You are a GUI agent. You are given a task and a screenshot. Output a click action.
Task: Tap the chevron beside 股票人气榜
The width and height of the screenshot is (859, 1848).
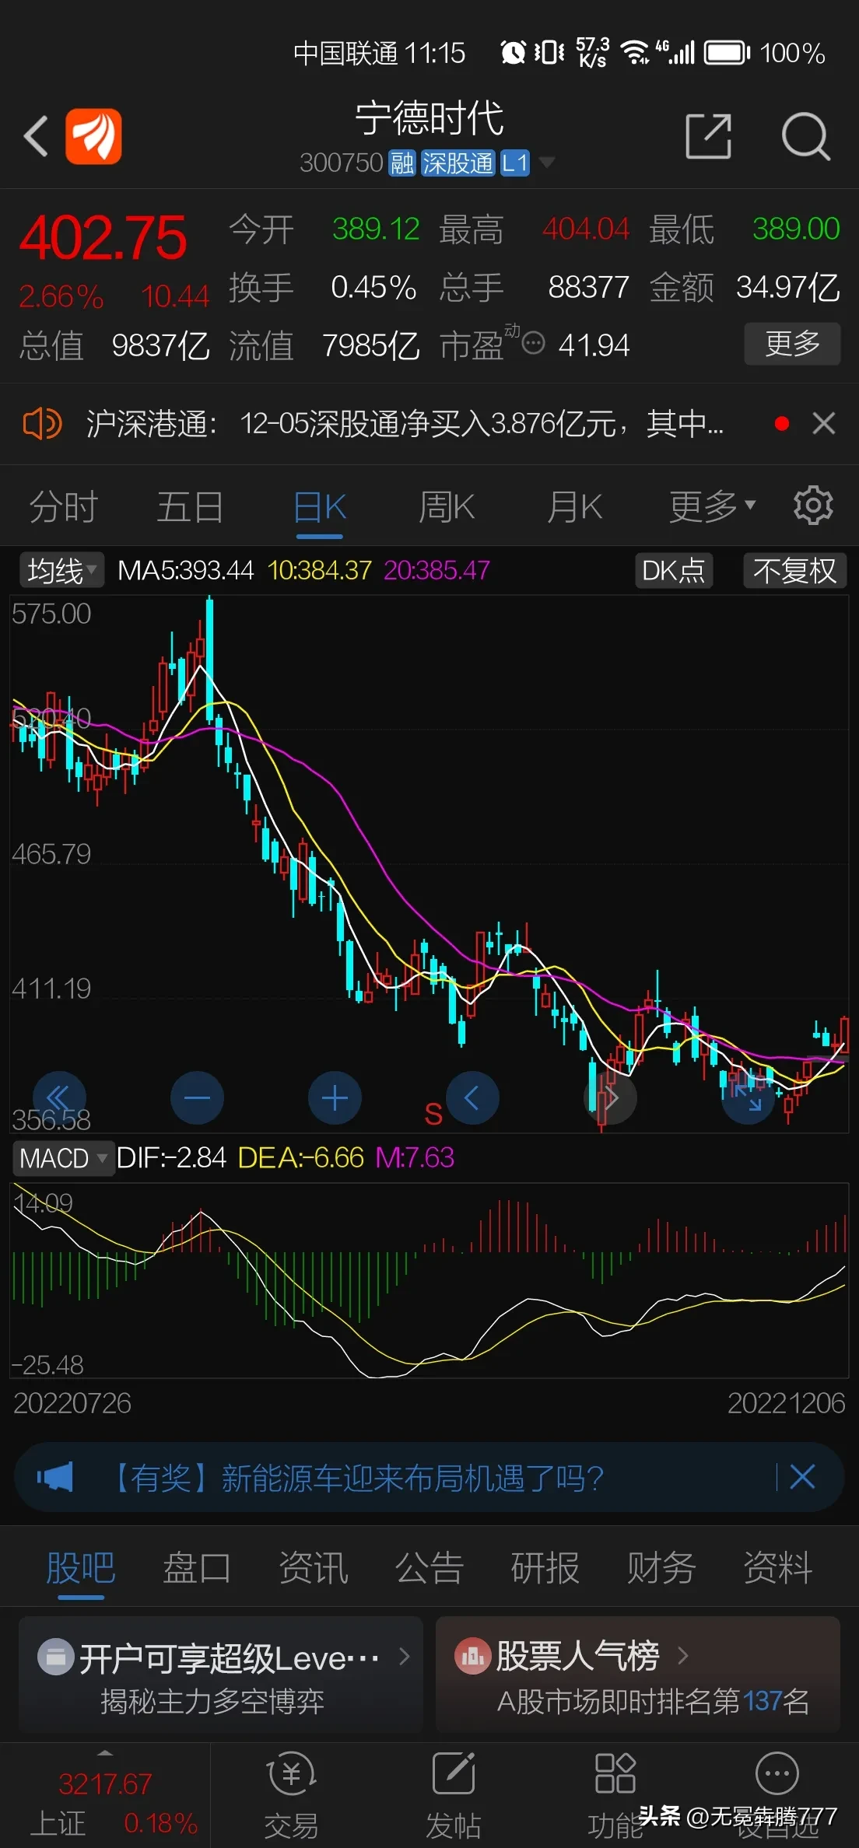(683, 1656)
